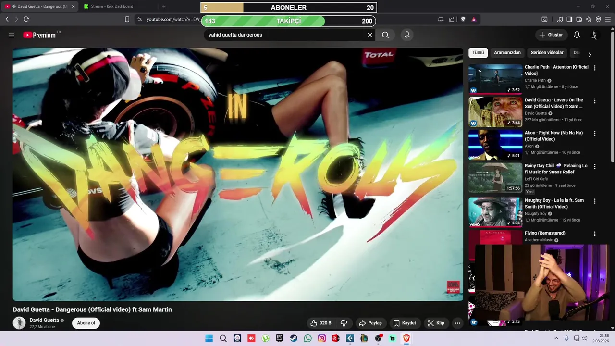
Task: Open David Guetta channel name link
Action: [x=44, y=320]
